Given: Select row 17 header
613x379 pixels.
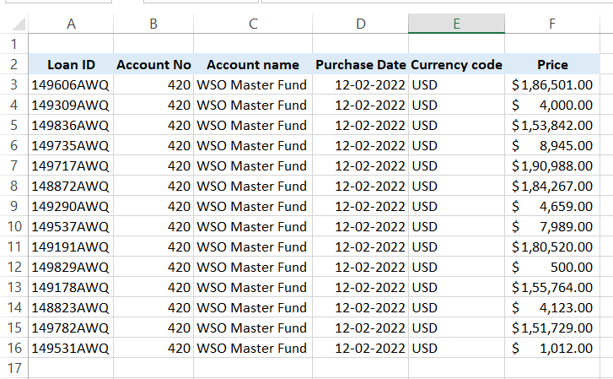Looking at the screenshot, I should (13, 368).
